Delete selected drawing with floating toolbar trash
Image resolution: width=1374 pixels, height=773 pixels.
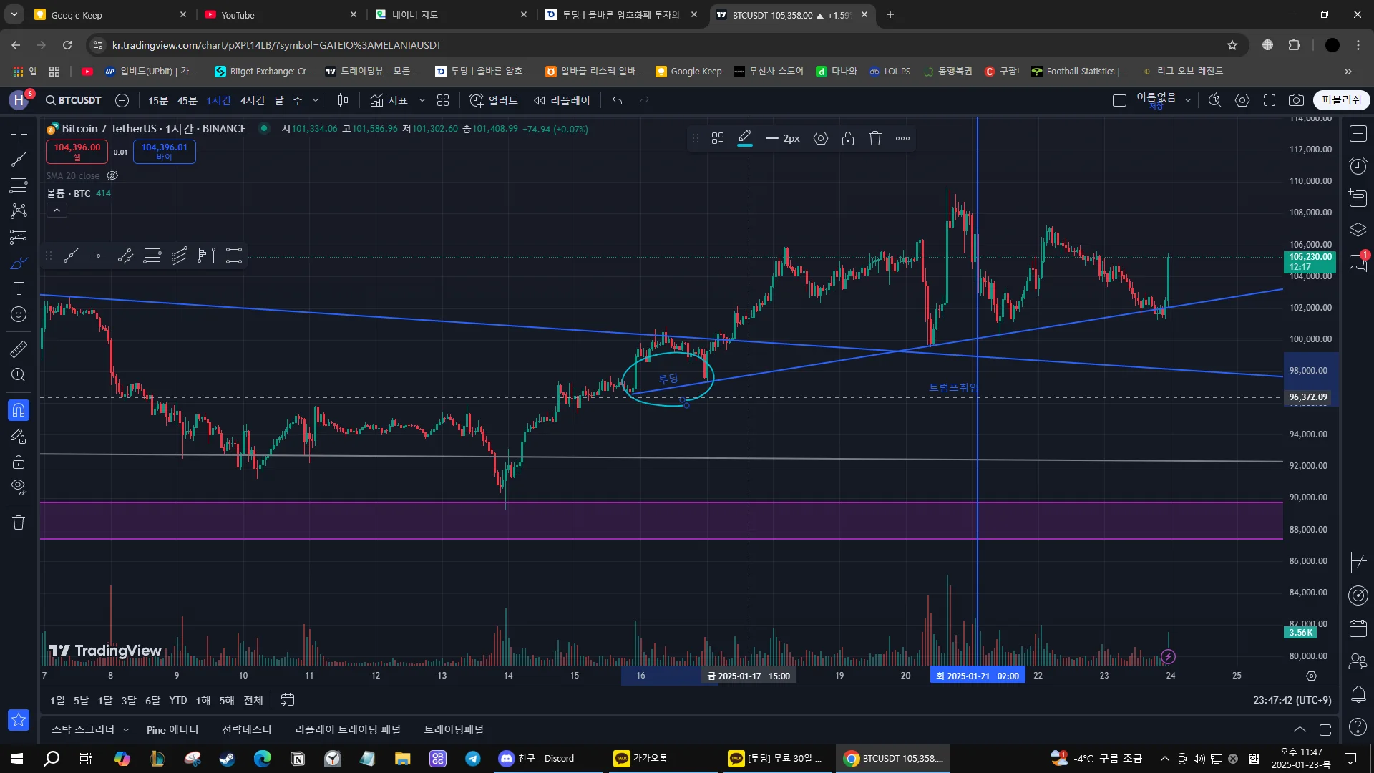[x=874, y=138]
